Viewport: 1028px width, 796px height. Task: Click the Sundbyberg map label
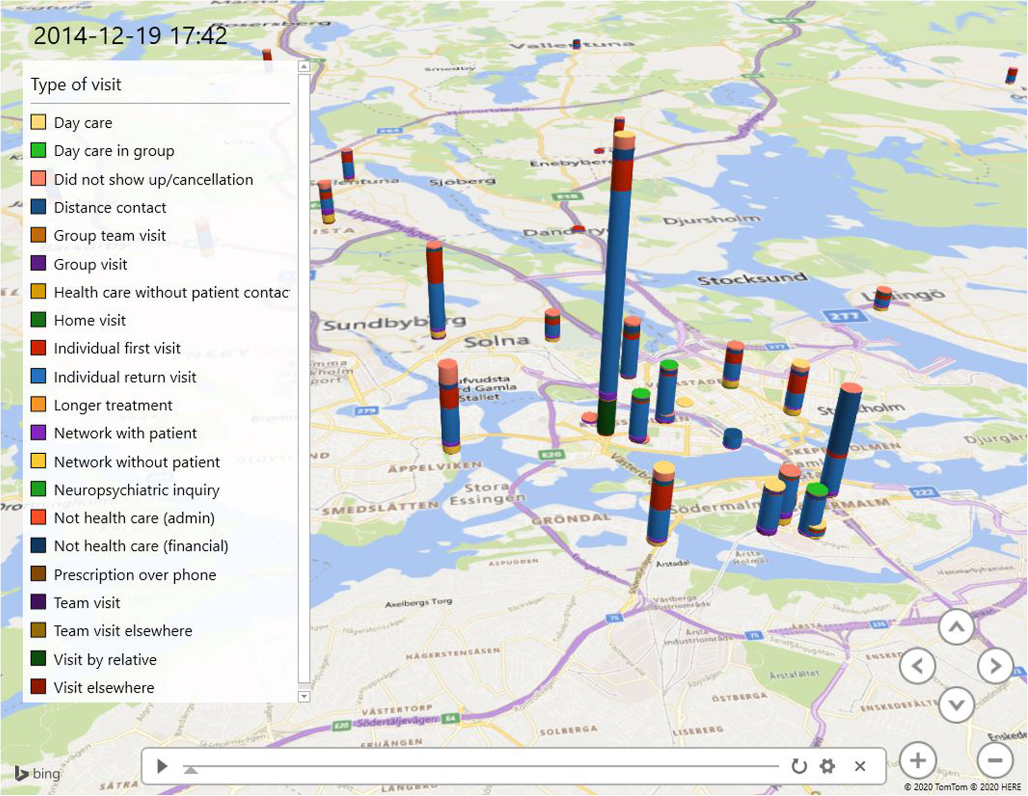coord(394,322)
